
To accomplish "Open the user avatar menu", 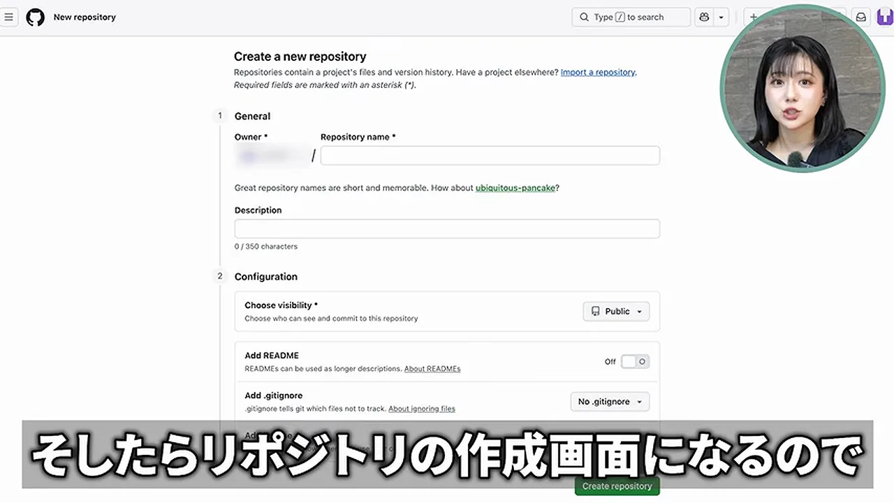I will (x=885, y=17).
